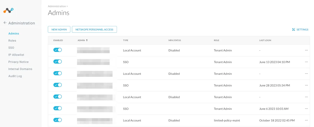Open more options for June 6 2023 row
Screen dimensions: 314x127
point(306,109)
